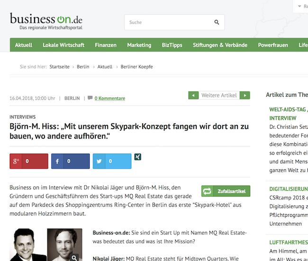Click the Startseite breadcrumb
Image resolution: width=308 pixels, height=261 pixels.
[60, 67]
